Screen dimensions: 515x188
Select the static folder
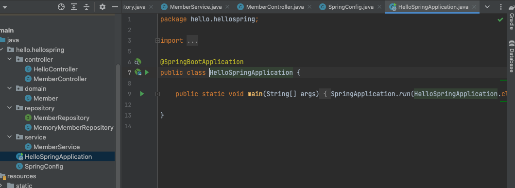[x=24, y=186]
